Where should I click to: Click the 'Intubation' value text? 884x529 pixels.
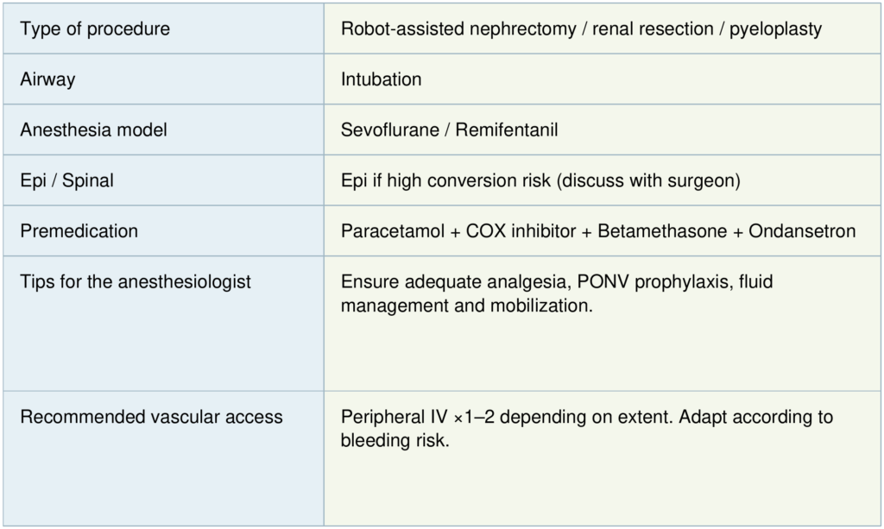pyautogui.click(x=381, y=79)
